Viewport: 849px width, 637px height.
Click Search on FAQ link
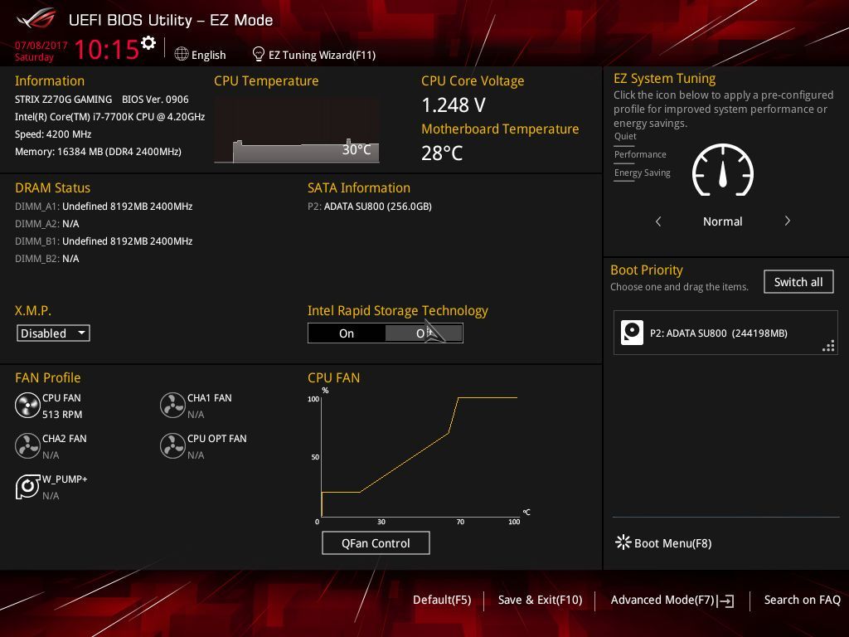point(802,600)
